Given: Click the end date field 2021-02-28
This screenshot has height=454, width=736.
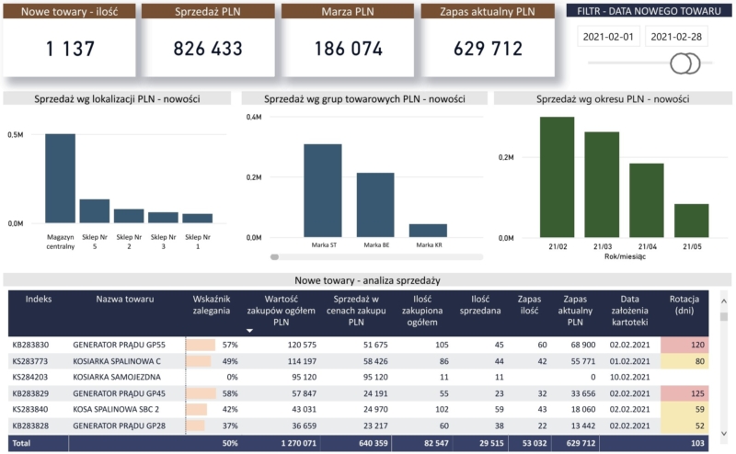Looking at the screenshot, I should pos(676,37).
